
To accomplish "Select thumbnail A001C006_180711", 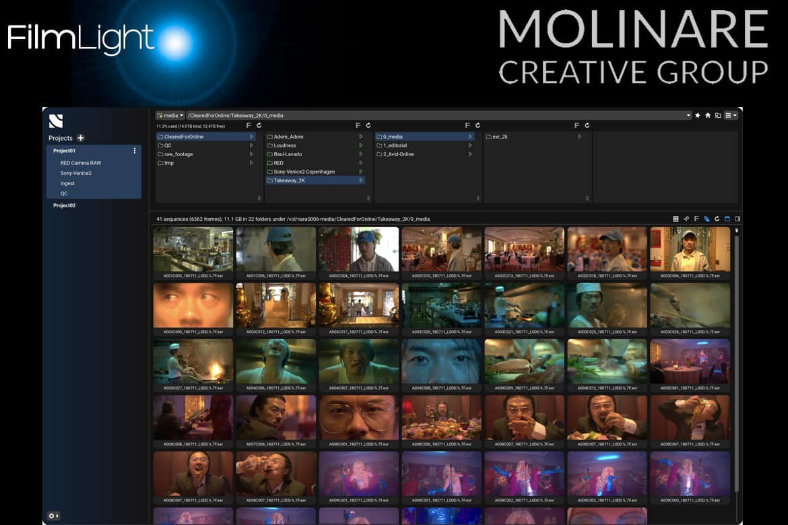I will click(276, 252).
